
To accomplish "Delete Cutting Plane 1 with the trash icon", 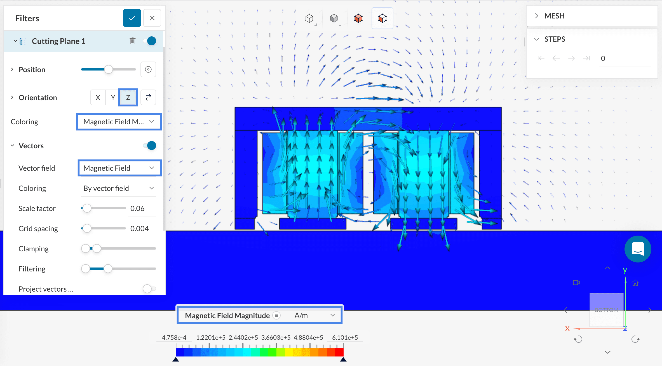I will click(133, 41).
